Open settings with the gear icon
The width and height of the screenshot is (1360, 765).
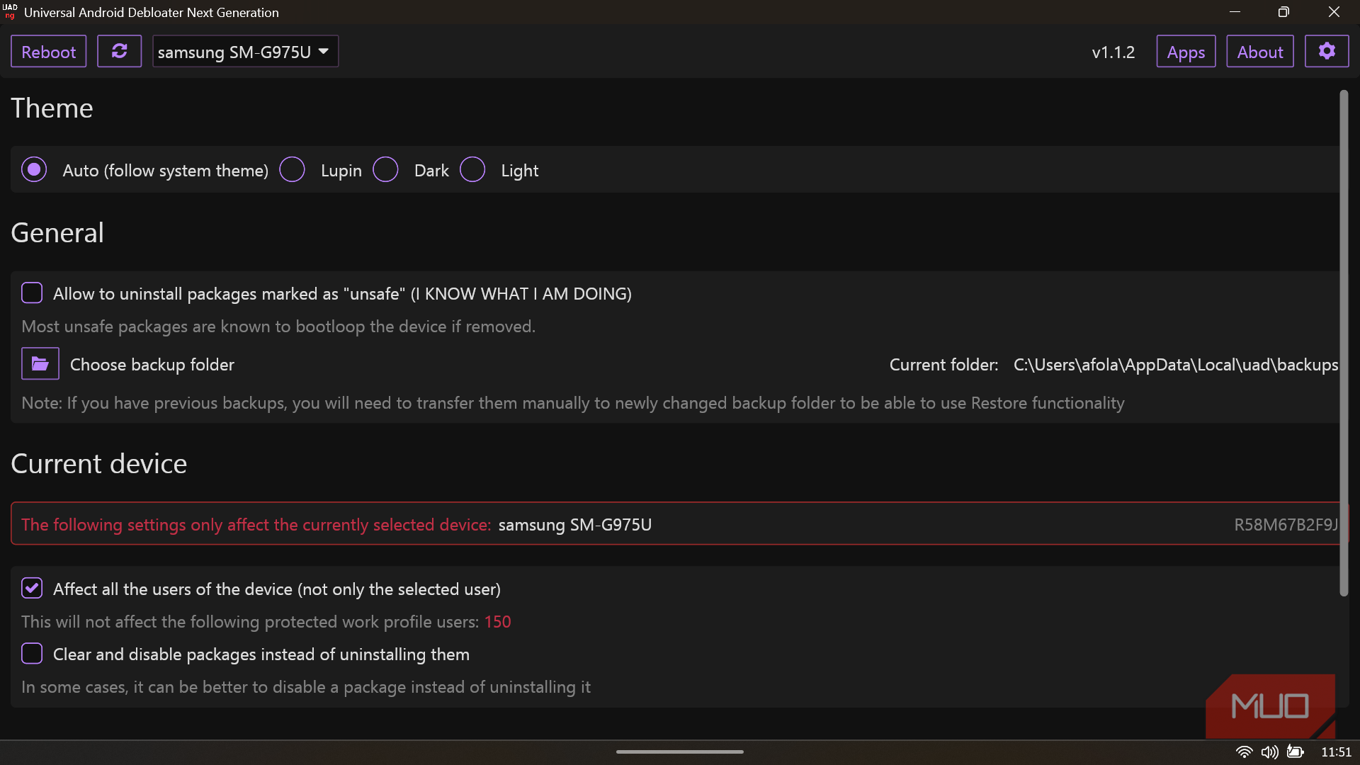[1327, 51]
